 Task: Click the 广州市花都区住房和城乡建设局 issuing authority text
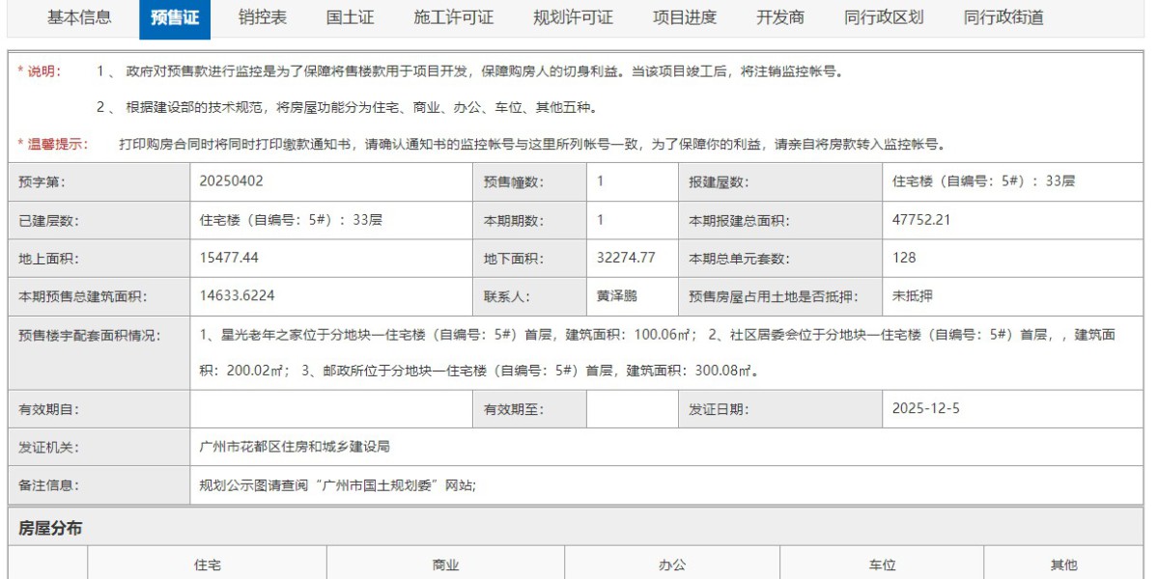click(x=295, y=447)
